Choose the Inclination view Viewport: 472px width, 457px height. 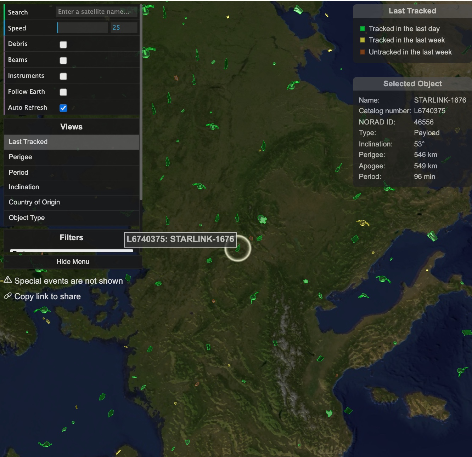pyautogui.click(x=72, y=187)
